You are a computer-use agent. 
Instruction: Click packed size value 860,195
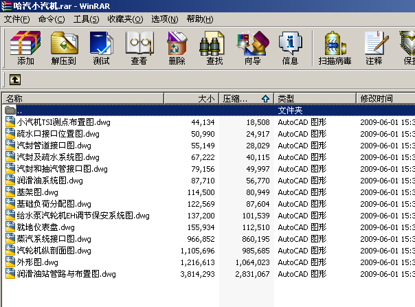pos(256,239)
